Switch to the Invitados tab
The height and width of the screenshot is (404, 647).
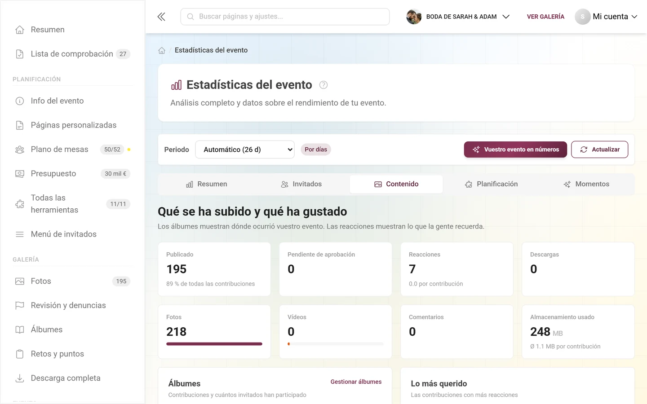click(301, 184)
